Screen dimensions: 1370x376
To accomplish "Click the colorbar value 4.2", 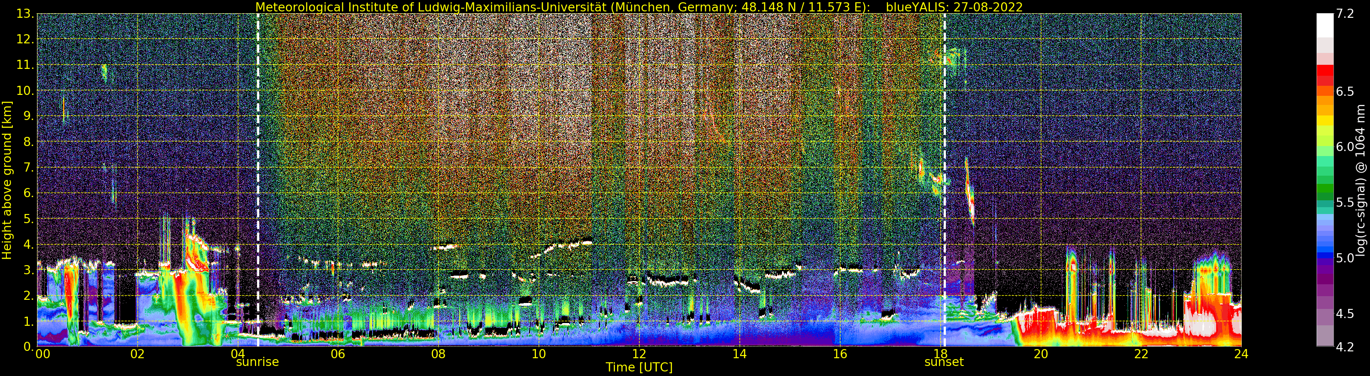I will [x=1345, y=347].
